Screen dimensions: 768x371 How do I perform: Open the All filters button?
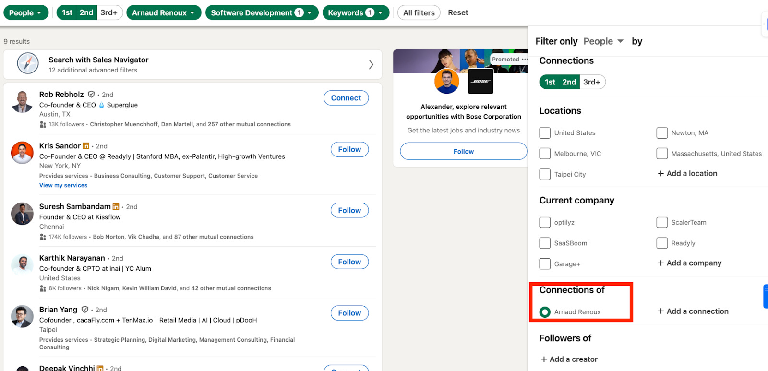(x=419, y=13)
